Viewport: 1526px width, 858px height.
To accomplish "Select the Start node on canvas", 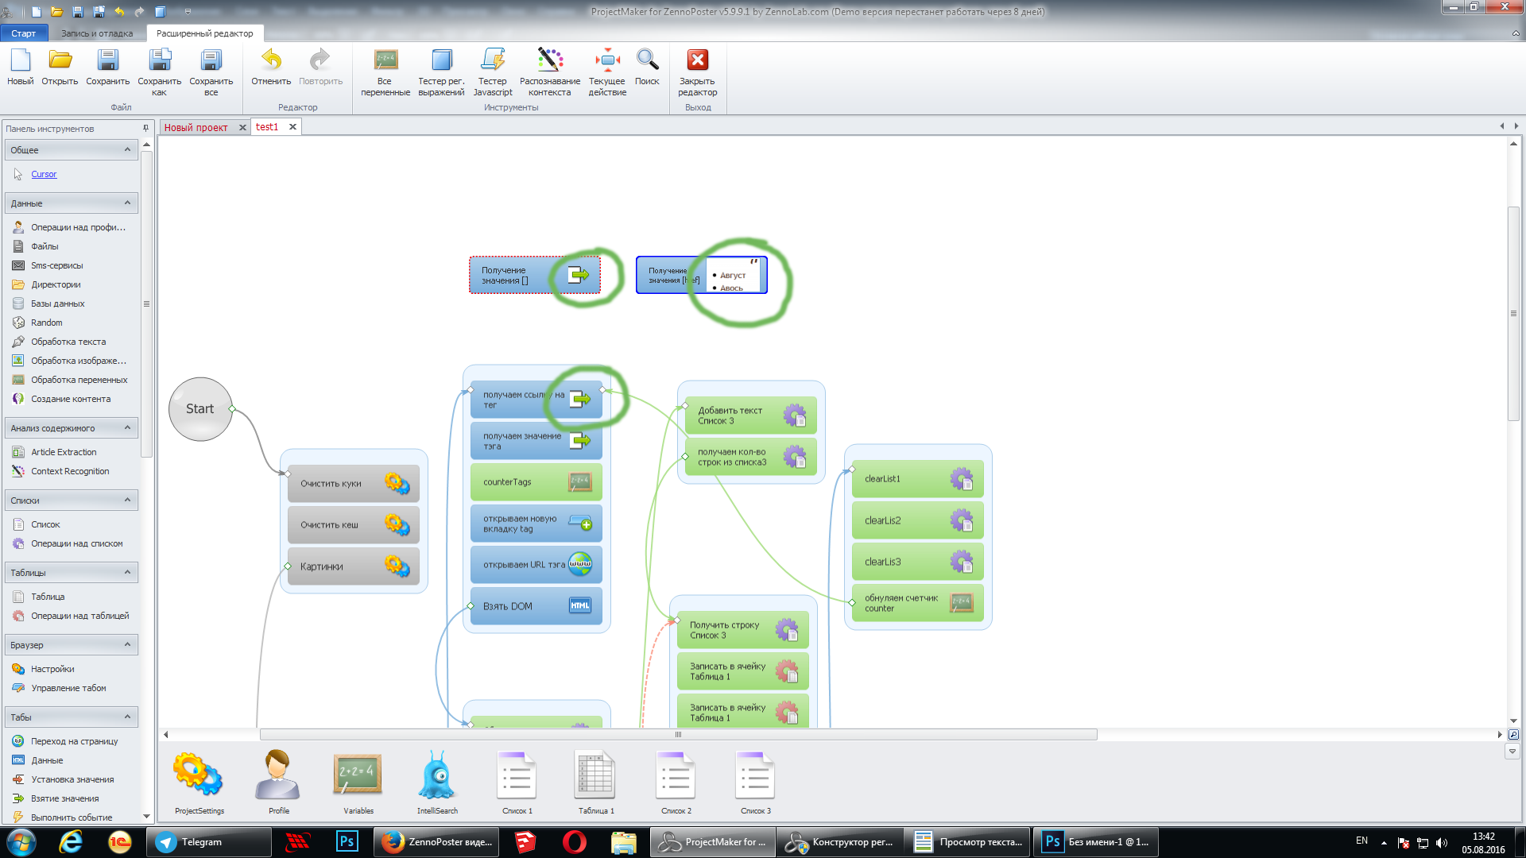I will click(200, 409).
